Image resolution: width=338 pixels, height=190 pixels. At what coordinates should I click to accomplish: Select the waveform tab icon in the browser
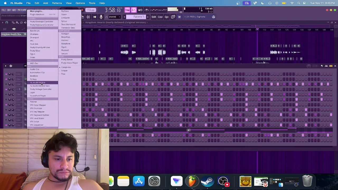click(x=14, y=29)
